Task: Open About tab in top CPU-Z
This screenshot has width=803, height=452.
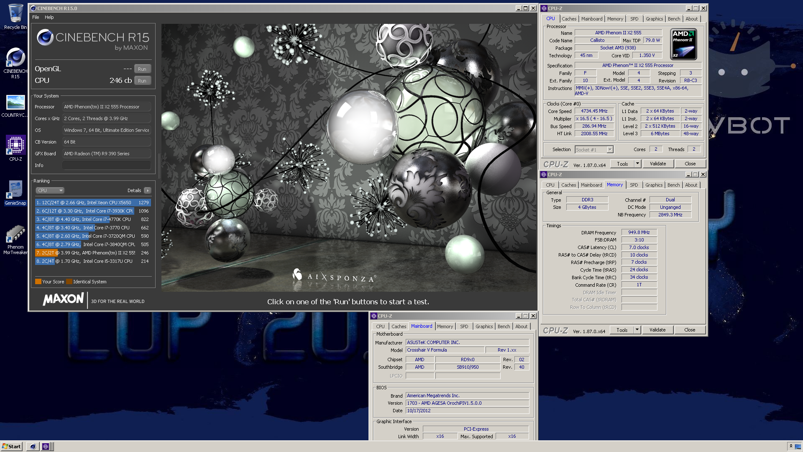Action: point(692,19)
